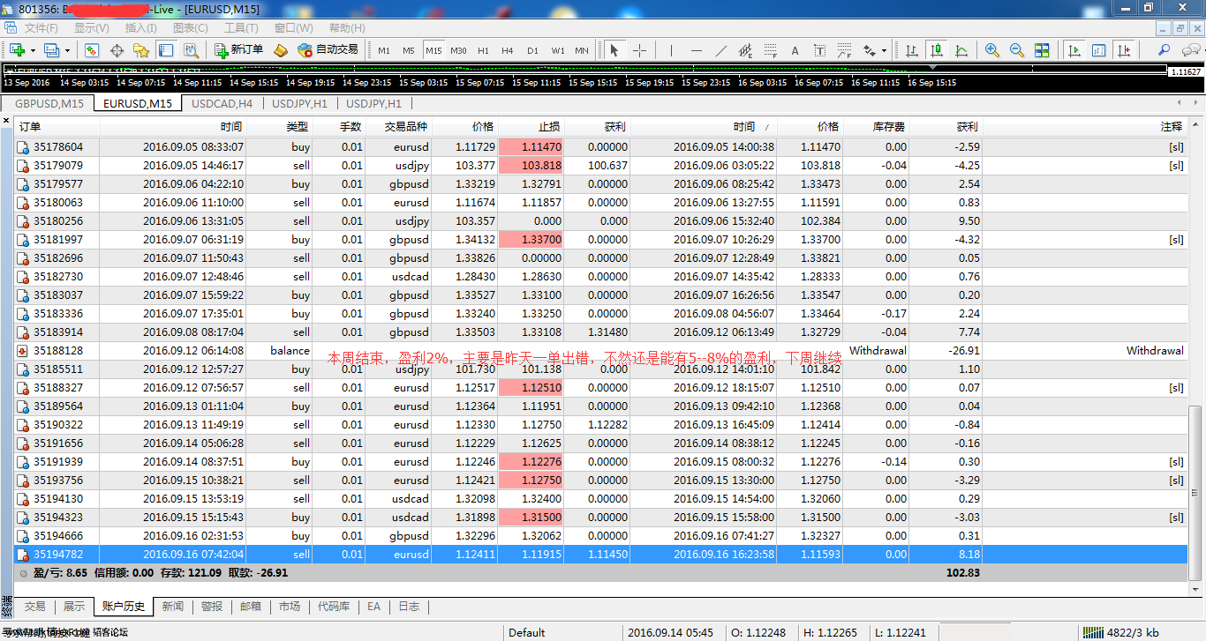Image resolution: width=1206 pixels, height=641 pixels.
Task: Switch to candlestick chart display
Action: (x=937, y=50)
